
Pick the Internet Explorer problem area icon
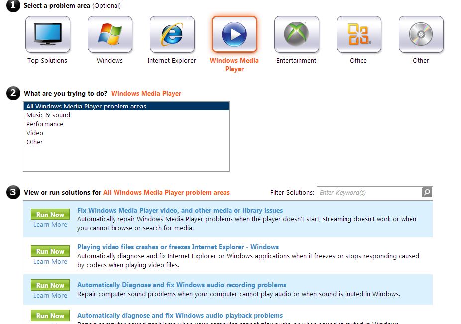tap(172, 34)
